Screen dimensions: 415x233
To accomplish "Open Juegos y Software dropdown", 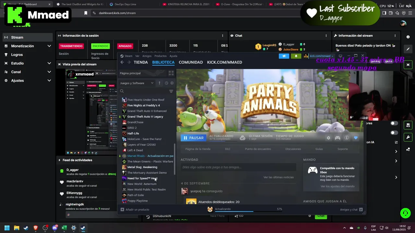I will [x=136, y=83].
